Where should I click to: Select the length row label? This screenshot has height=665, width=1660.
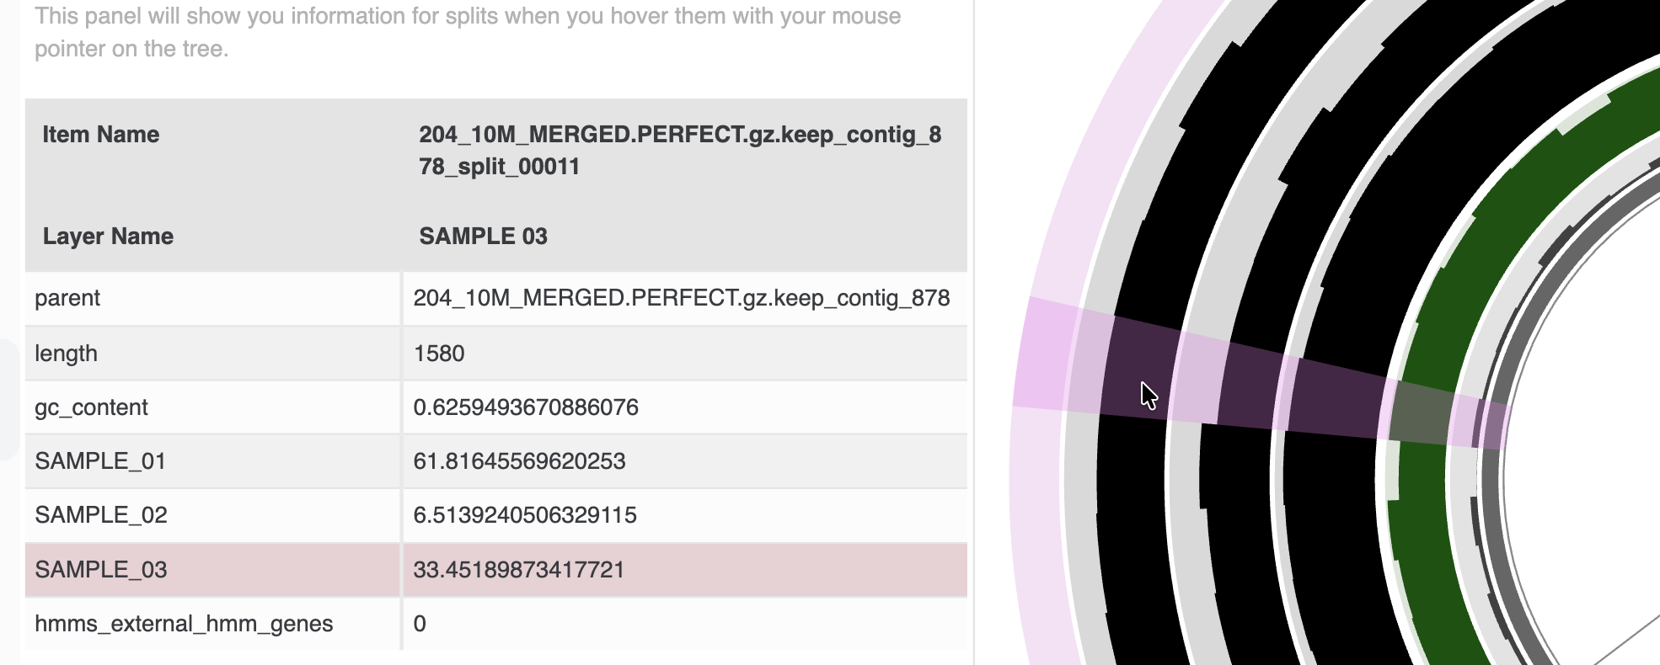(x=66, y=353)
